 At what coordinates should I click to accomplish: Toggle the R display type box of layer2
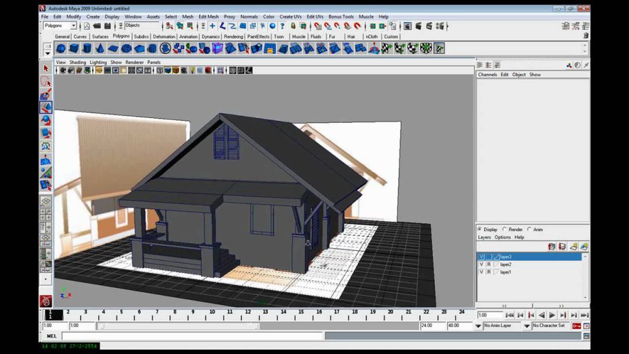pos(488,264)
